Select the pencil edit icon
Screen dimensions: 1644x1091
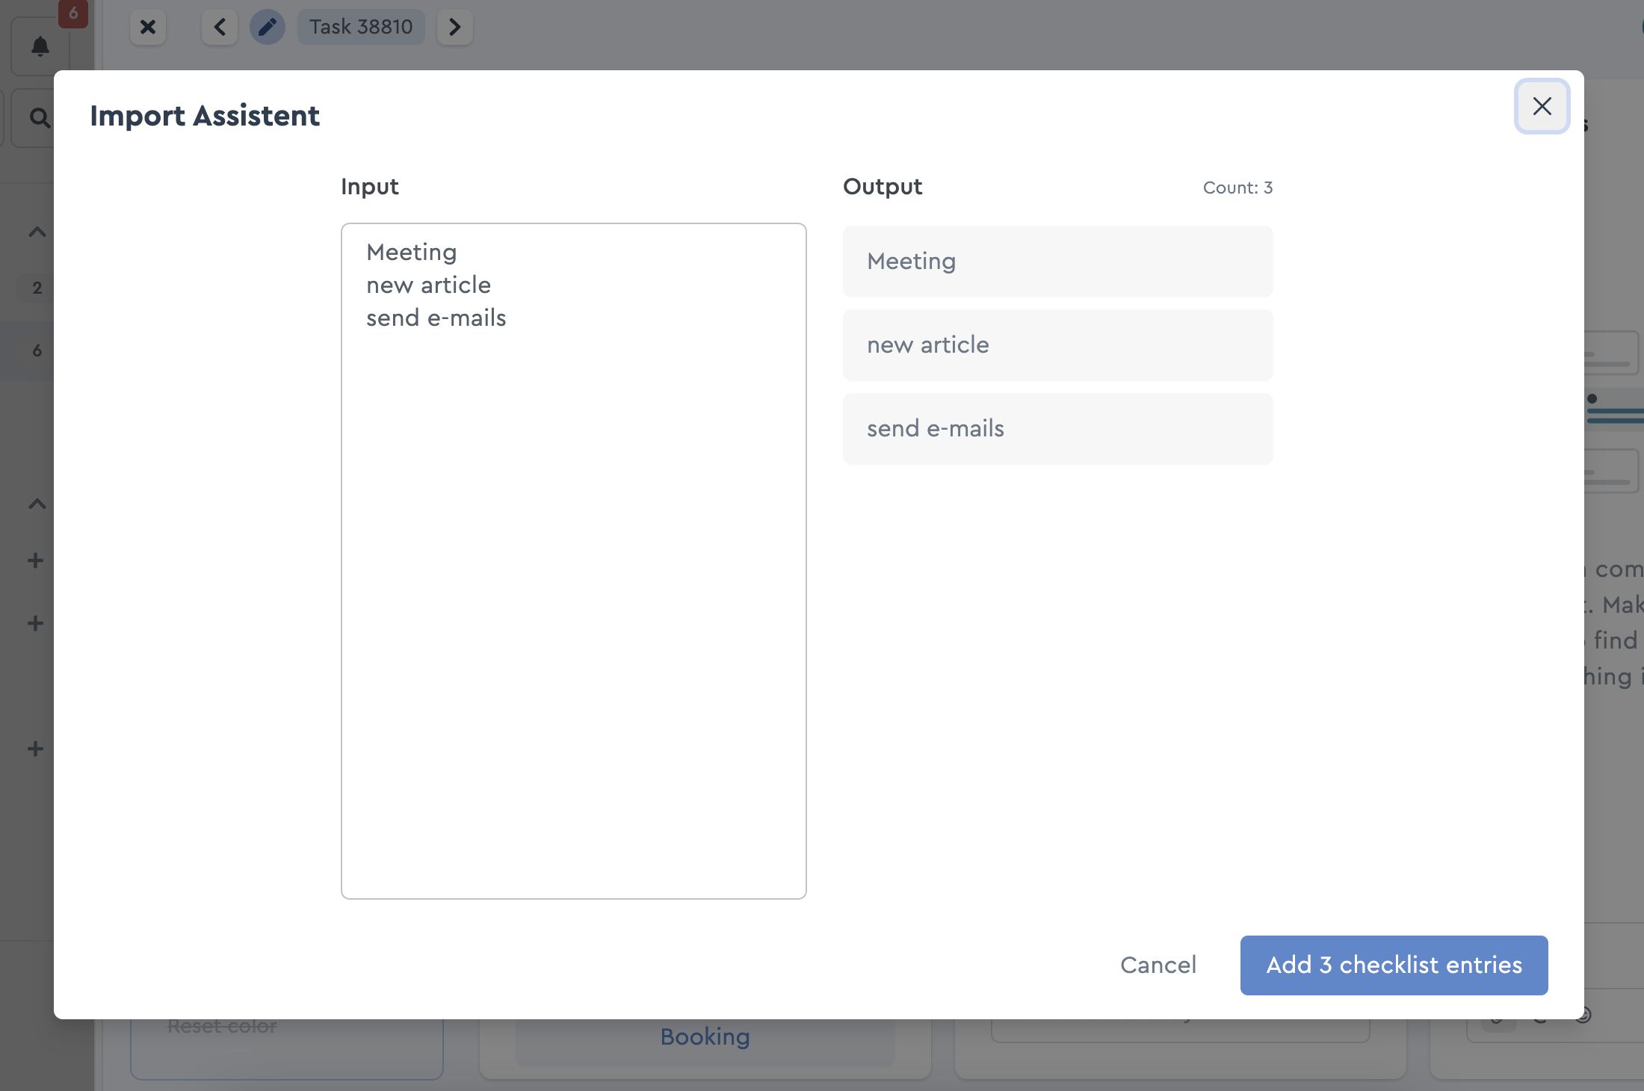[x=267, y=27]
